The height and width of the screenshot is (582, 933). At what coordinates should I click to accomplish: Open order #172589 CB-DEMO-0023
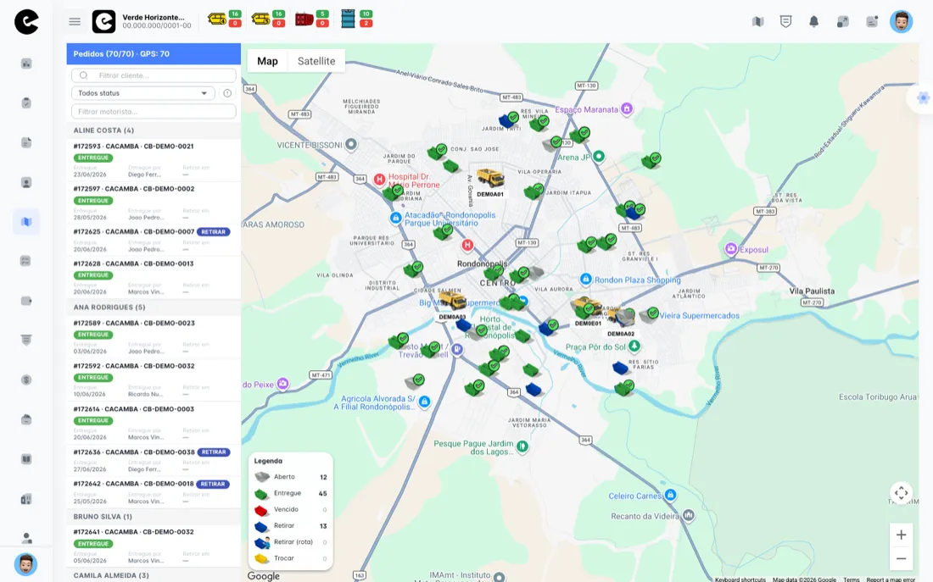(x=154, y=337)
